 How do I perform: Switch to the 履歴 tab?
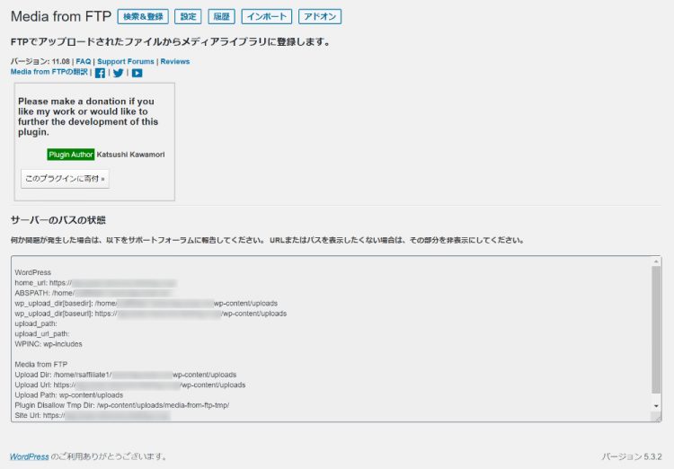coord(221,17)
